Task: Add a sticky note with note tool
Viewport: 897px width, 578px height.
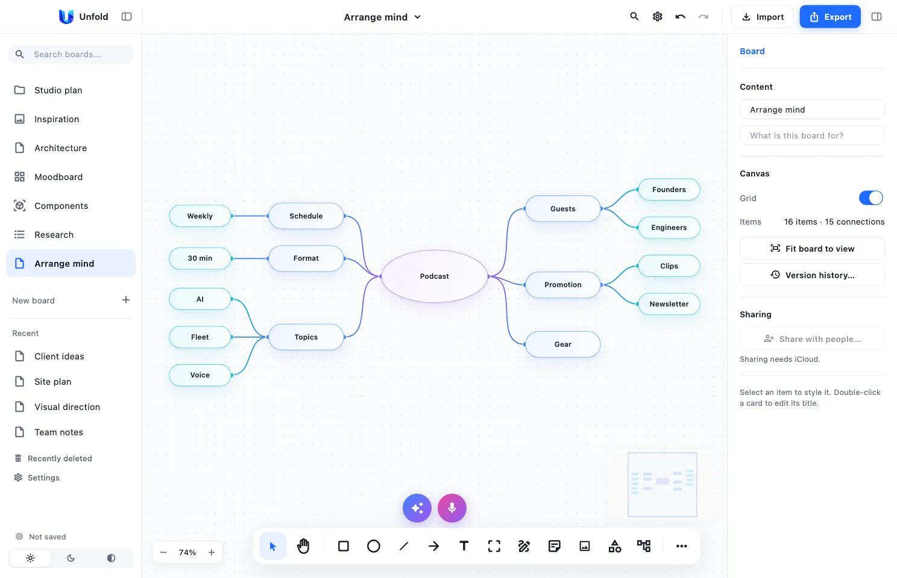Action: point(555,547)
